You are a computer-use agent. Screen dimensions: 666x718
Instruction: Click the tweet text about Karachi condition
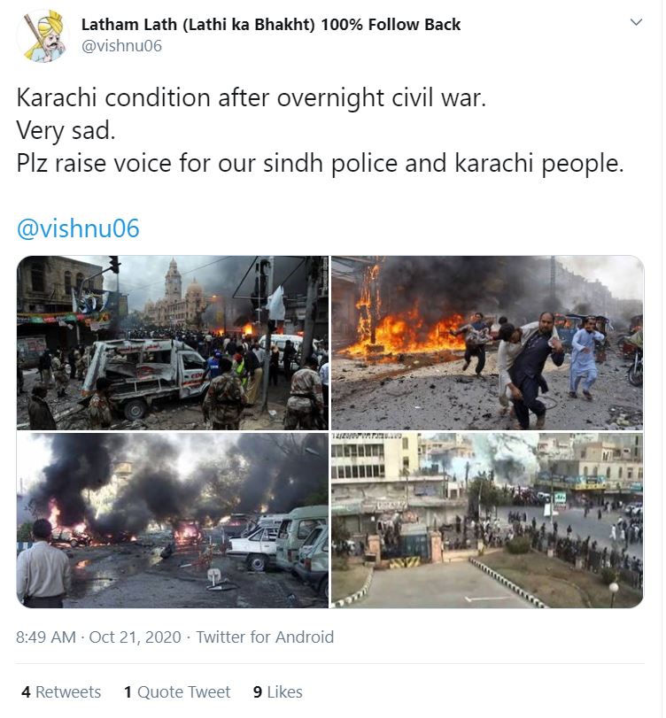(251, 97)
